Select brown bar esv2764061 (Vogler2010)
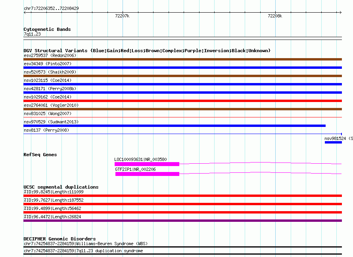The height and width of the screenshot is (257, 353). tap(182, 109)
